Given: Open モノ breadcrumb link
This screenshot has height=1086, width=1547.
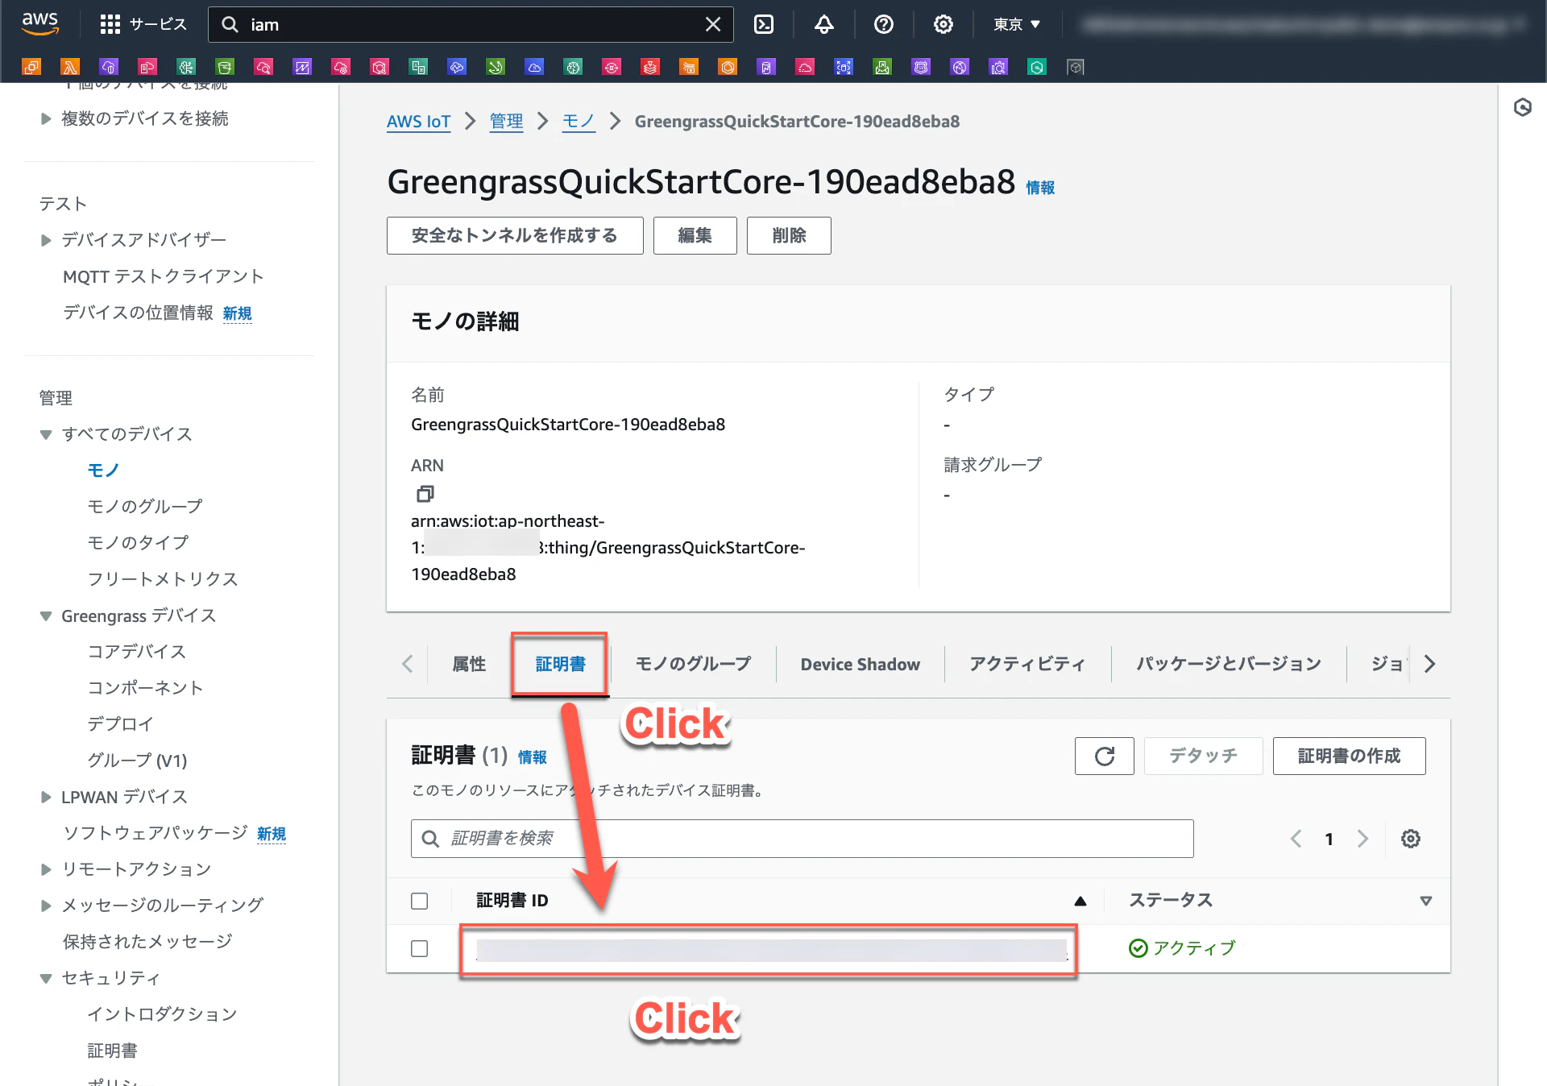Looking at the screenshot, I should (578, 122).
